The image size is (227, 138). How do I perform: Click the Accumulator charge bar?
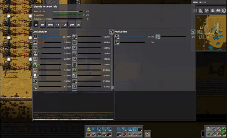coord(68,19)
